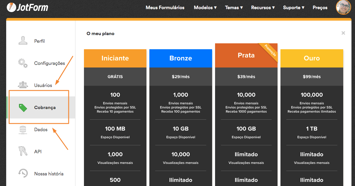Click Receba 1000 pagamentos text
The image size is (355, 186).
(x=246, y=112)
